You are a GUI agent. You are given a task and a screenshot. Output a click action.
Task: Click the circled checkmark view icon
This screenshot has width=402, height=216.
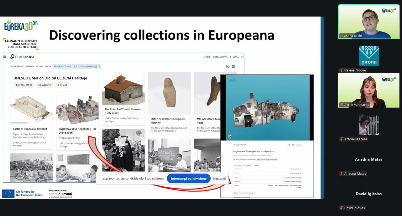click(x=228, y=66)
